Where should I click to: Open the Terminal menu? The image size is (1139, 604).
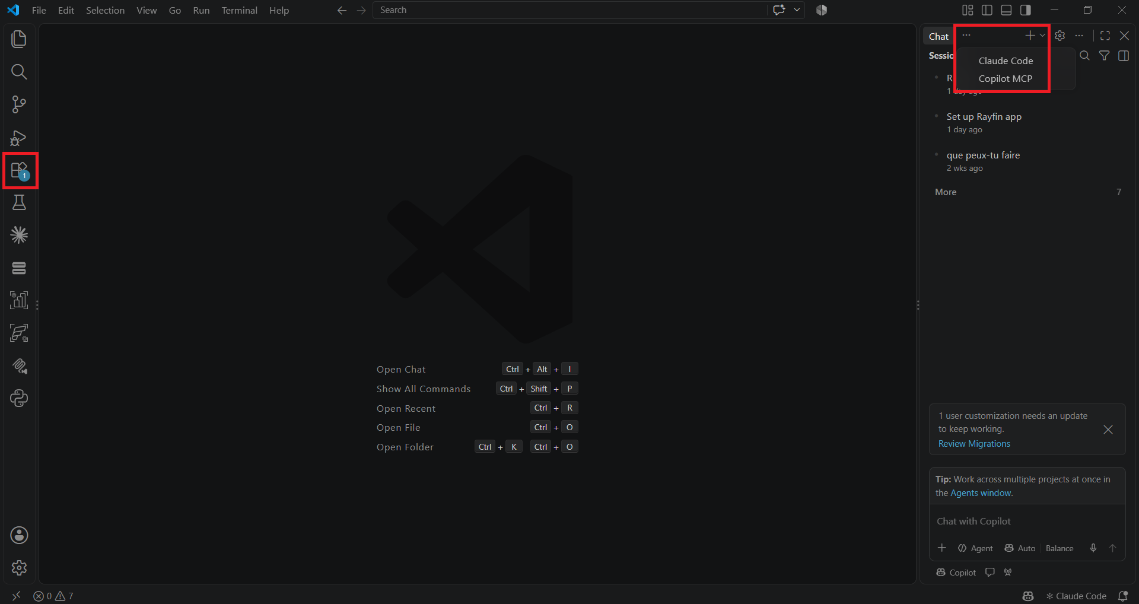[239, 10]
